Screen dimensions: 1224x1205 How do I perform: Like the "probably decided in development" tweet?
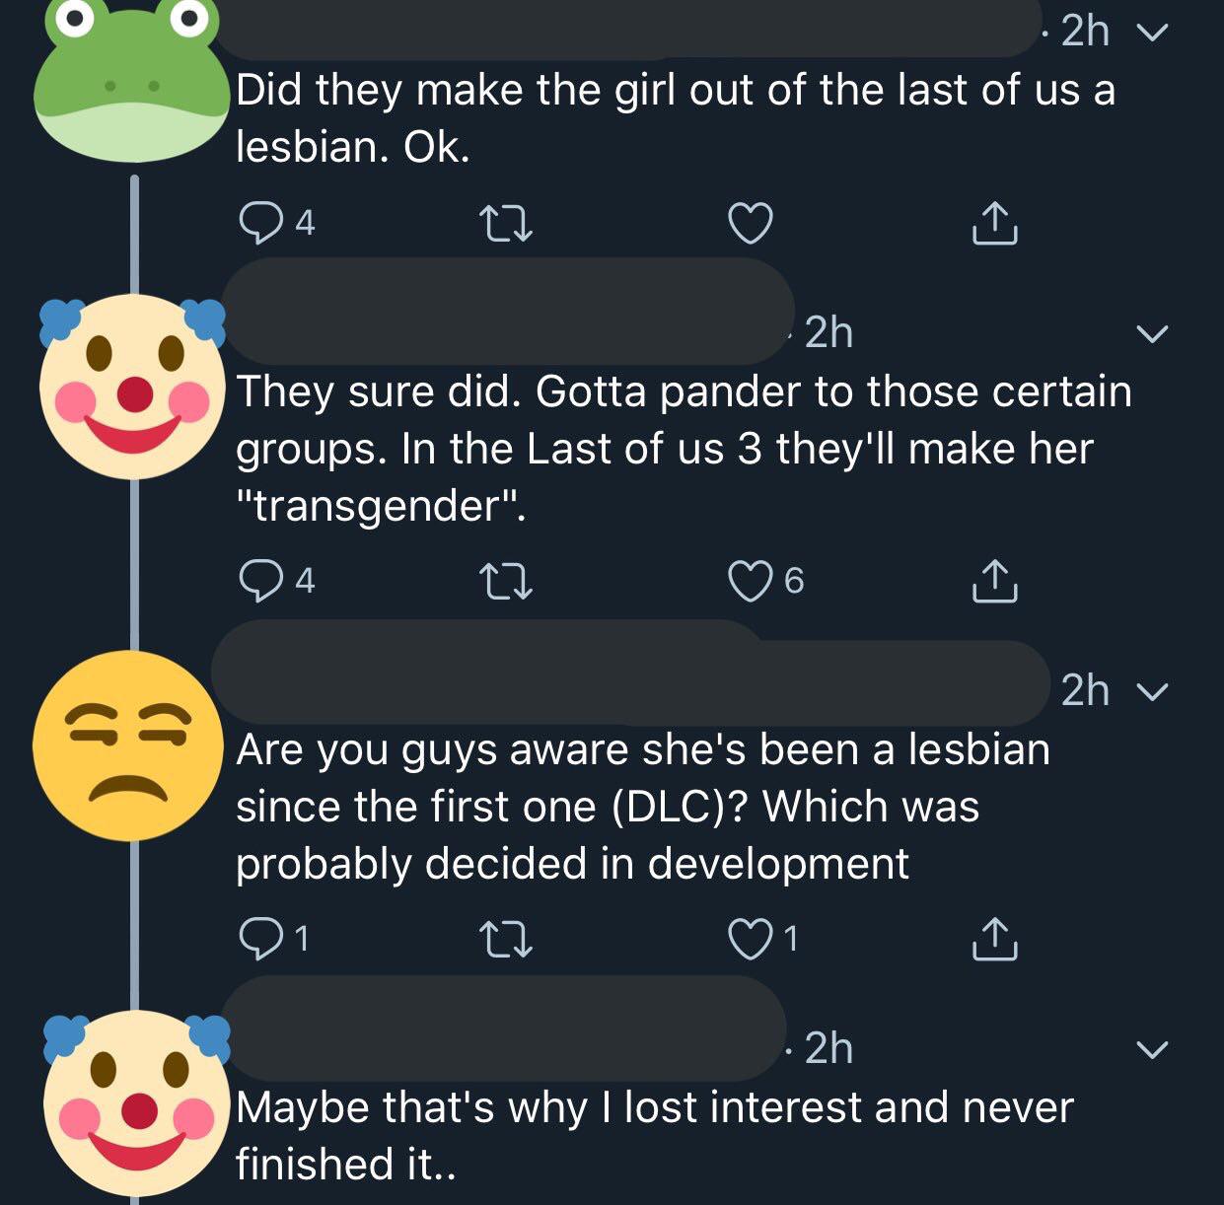coord(750,938)
